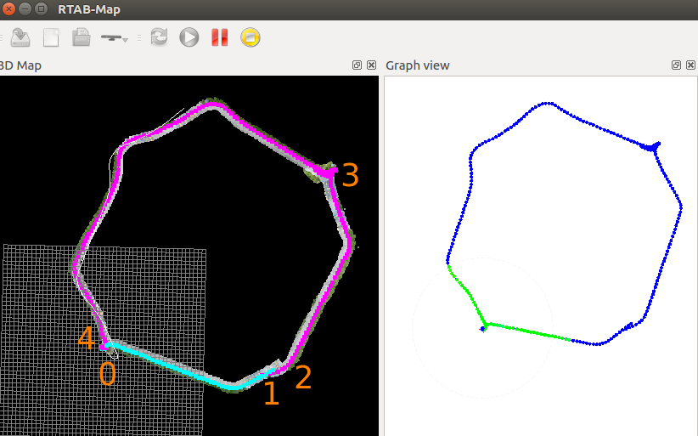Close the 3D Map dock panel
Screen dimensions: 698x436
pyautogui.click(x=371, y=65)
